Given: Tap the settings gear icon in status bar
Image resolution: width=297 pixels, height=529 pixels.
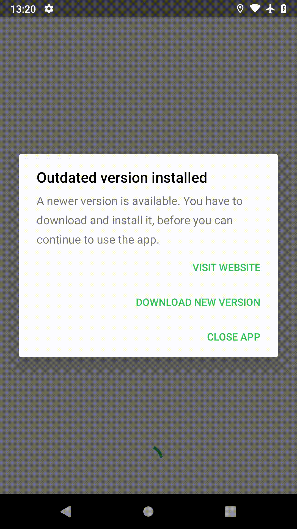Looking at the screenshot, I should (49, 9).
